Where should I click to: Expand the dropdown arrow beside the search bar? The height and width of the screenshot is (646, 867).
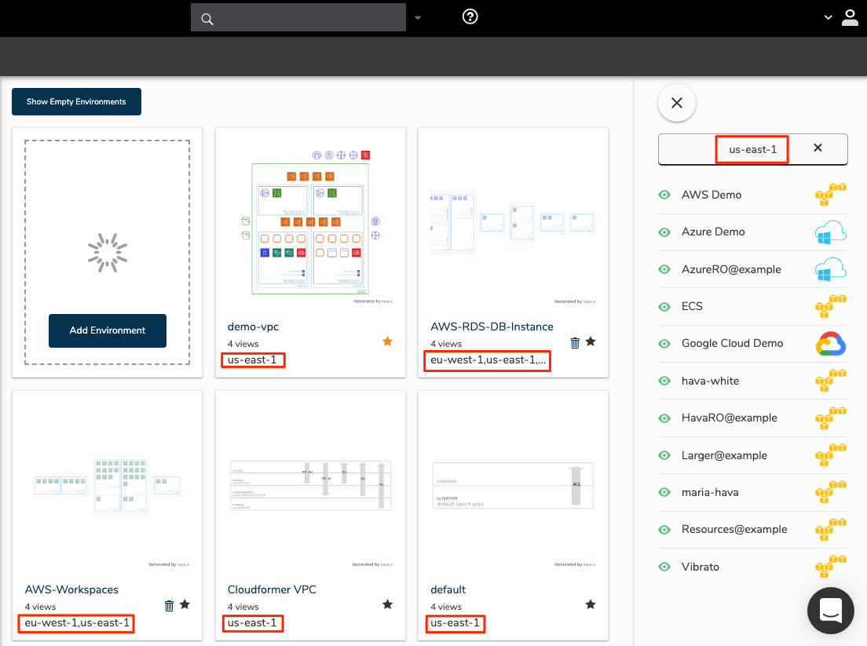click(418, 17)
